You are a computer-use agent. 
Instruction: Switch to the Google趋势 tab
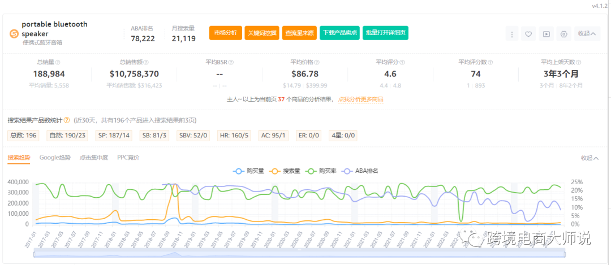pos(55,158)
